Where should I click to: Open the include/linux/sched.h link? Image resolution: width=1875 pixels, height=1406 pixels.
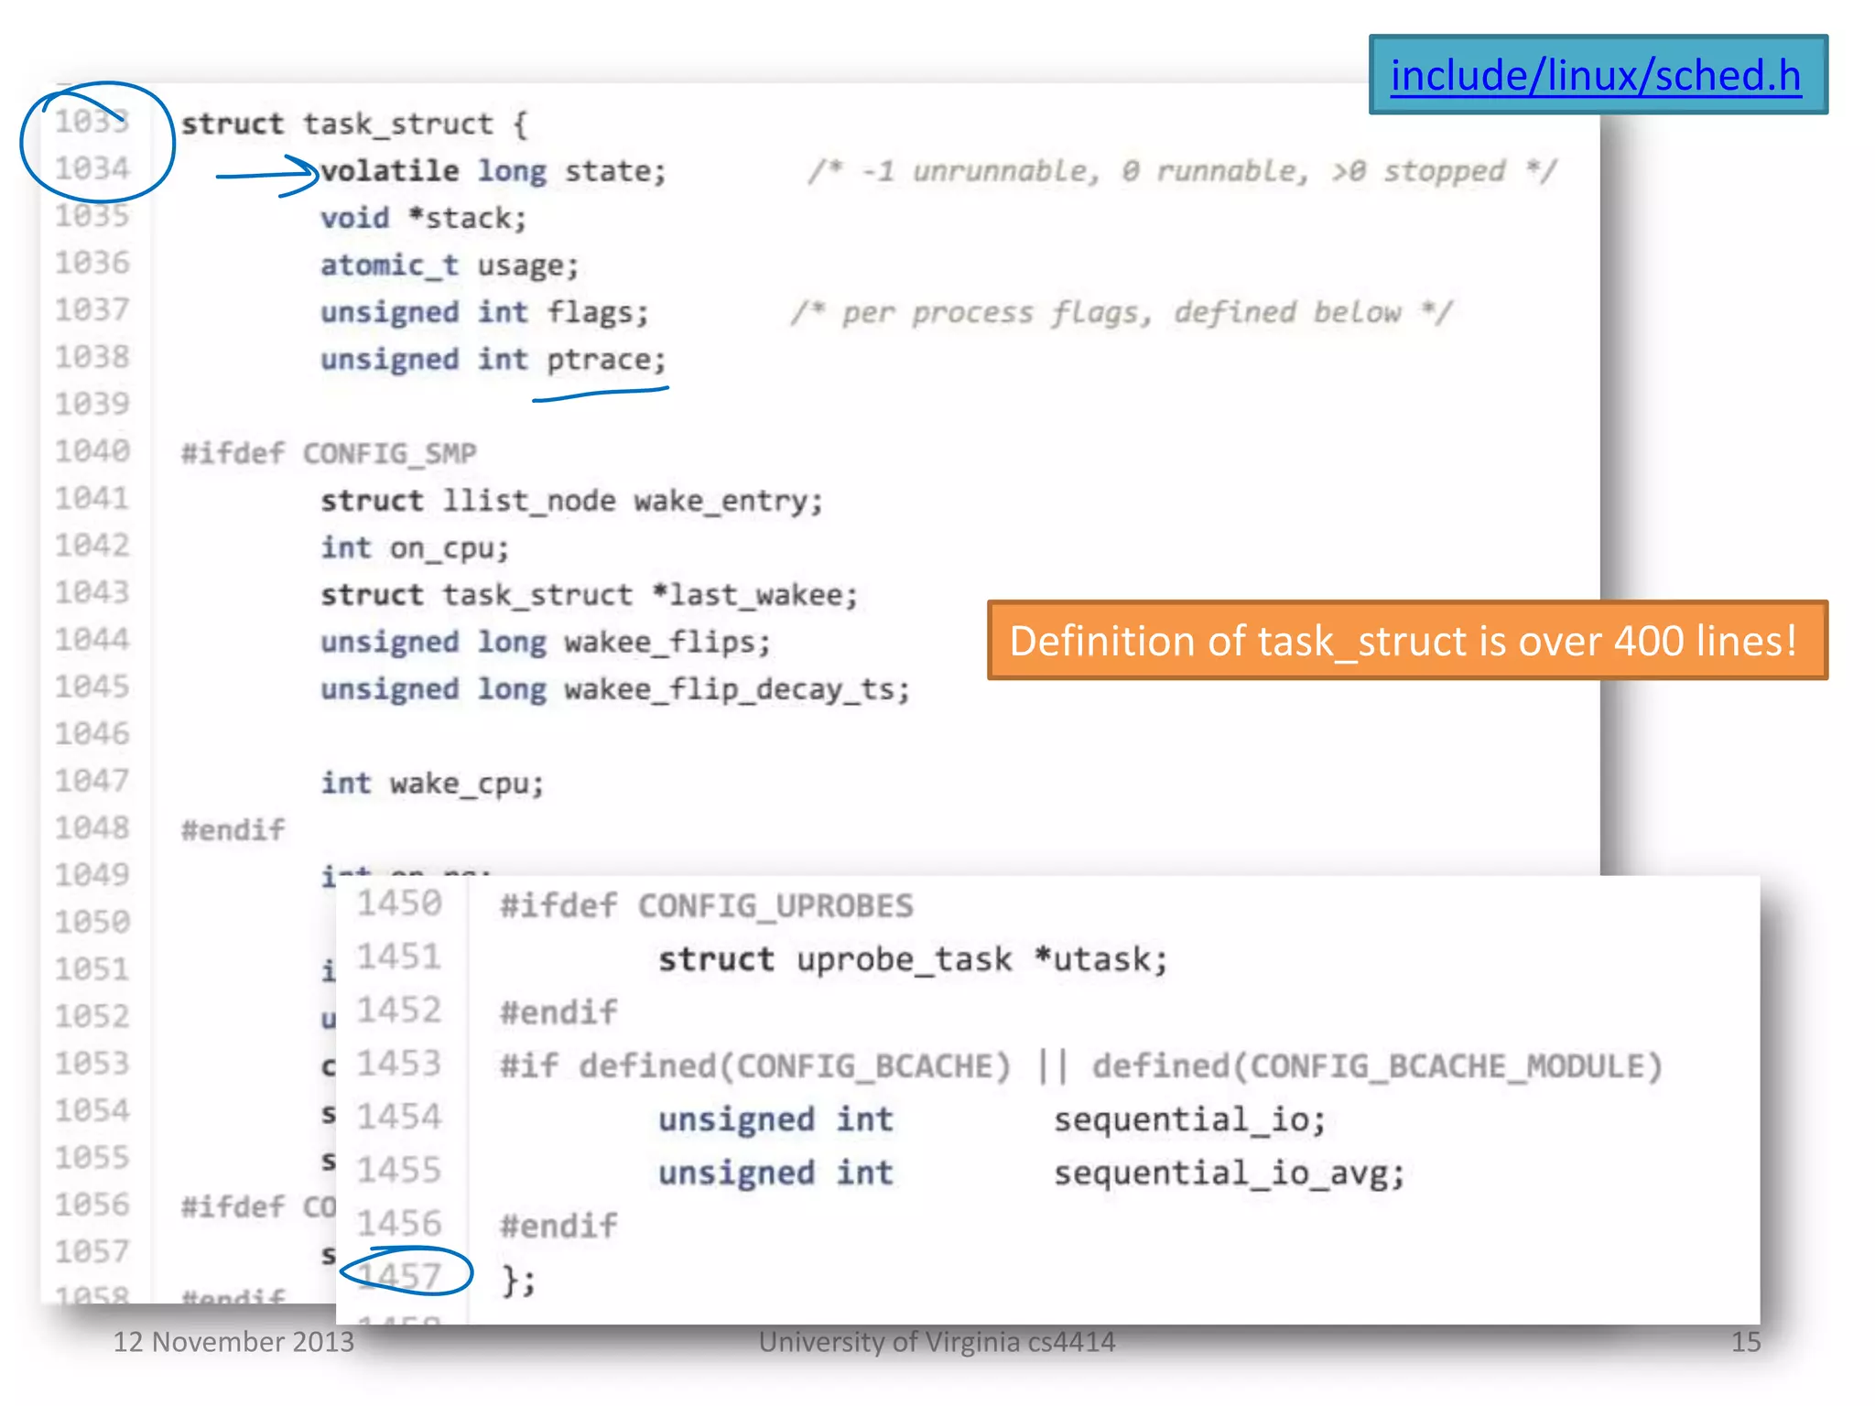point(1596,75)
